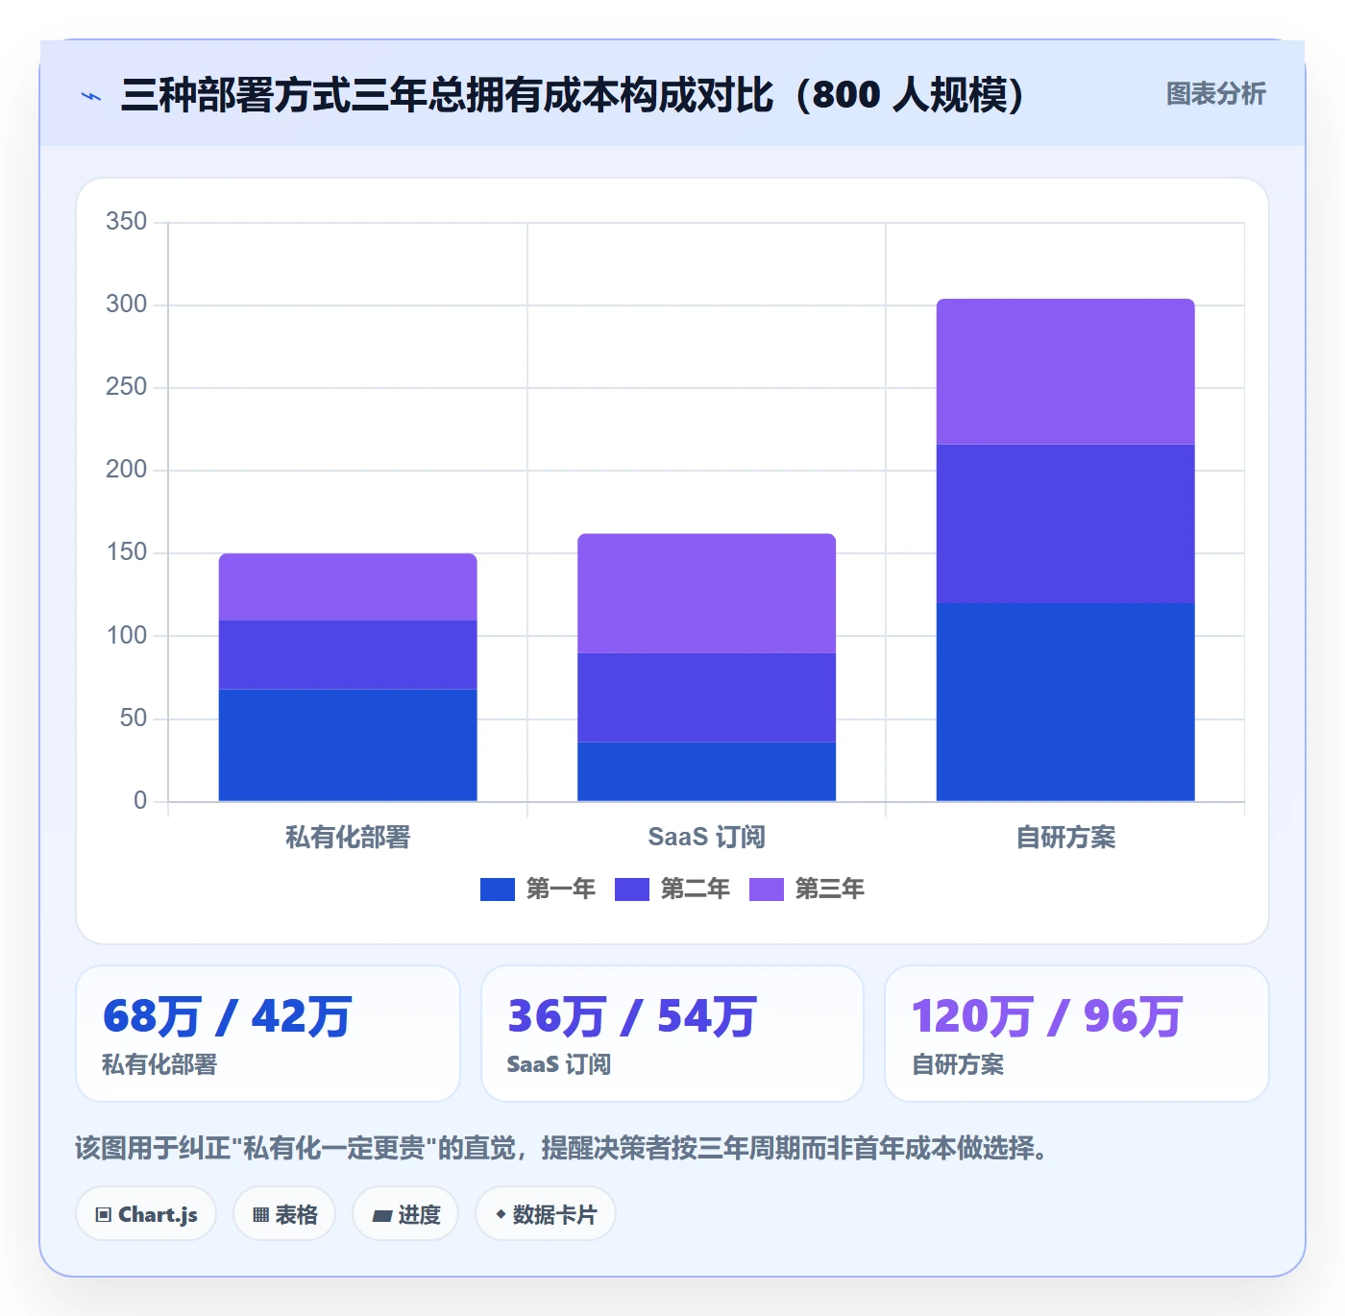Click the y-axis value 300
The height and width of the screenshot is (1316, 1345).
point(127,304)
